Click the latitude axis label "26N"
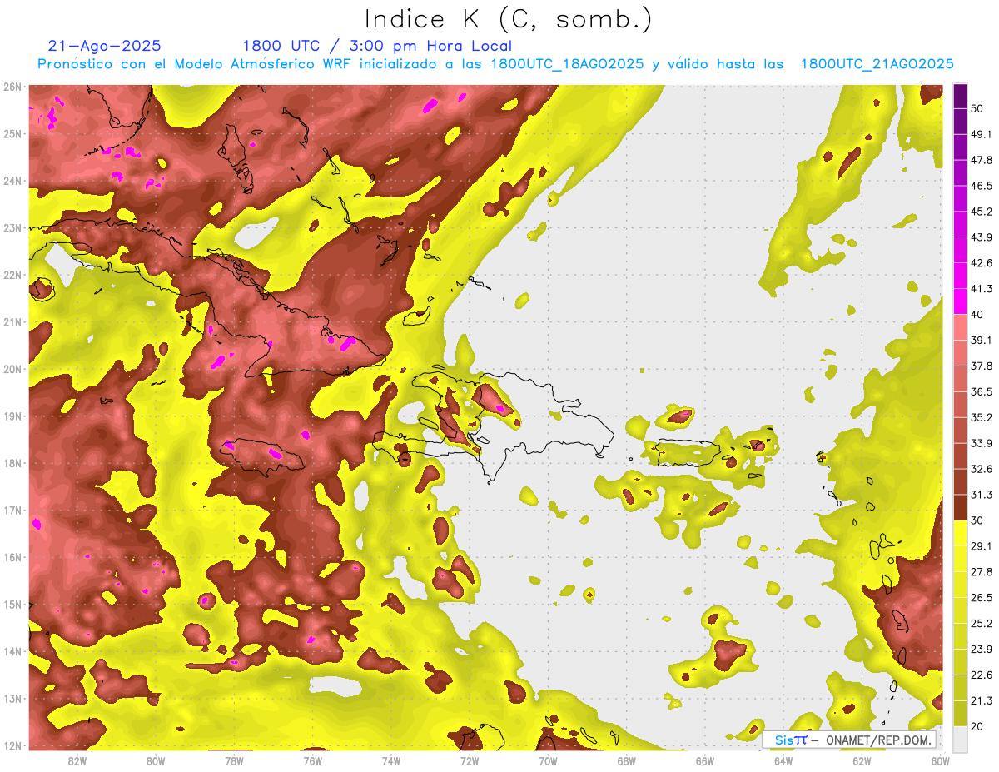 12,87
